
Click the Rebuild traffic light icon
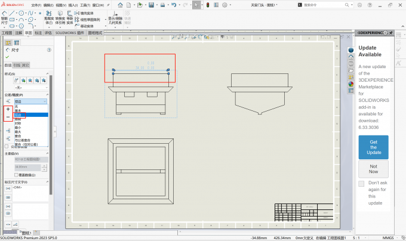[208, 5]
